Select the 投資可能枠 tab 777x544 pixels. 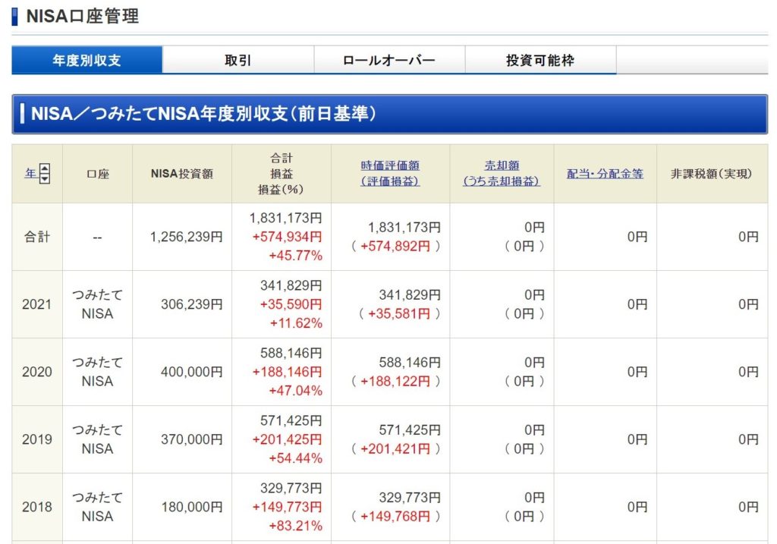tap(539, 60)
